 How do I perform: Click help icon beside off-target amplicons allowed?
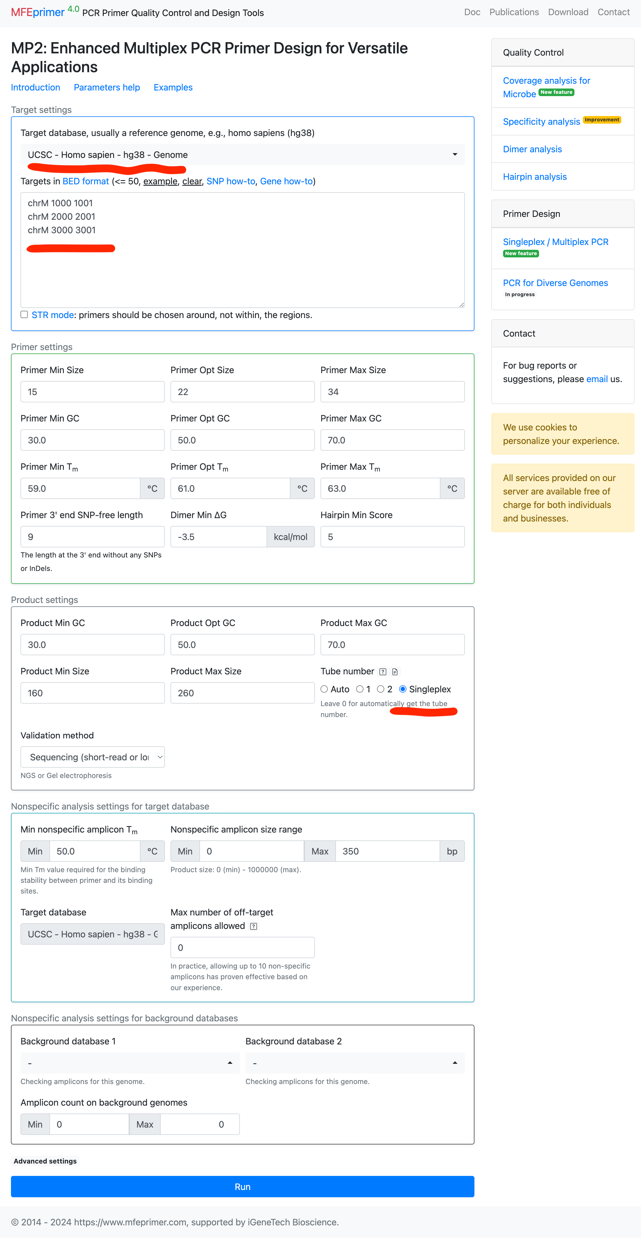pos(254,926)
